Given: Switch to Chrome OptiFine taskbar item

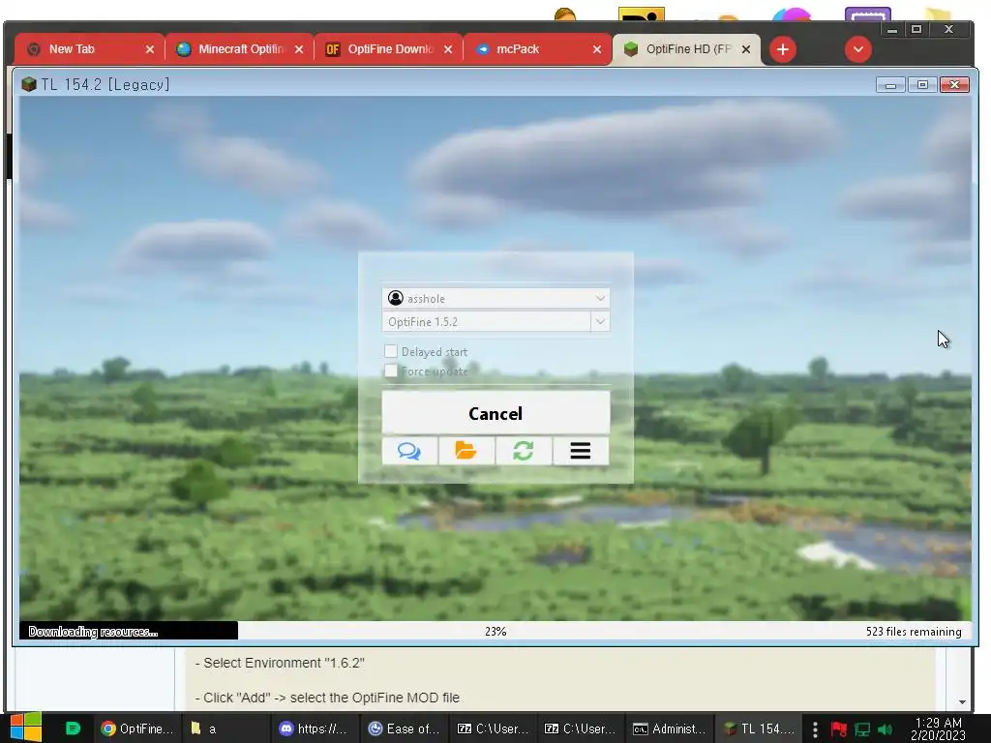Looking at the screenshot, I should point(137,728).
